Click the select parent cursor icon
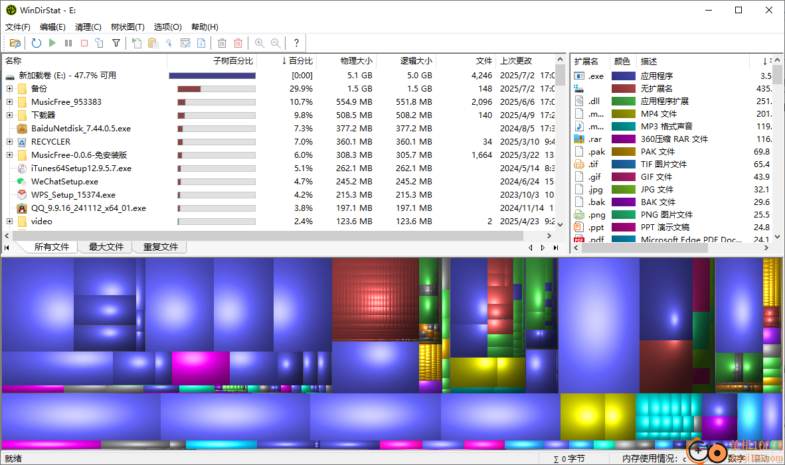Viewport: 785px width, 465px height. pos(169,43)
